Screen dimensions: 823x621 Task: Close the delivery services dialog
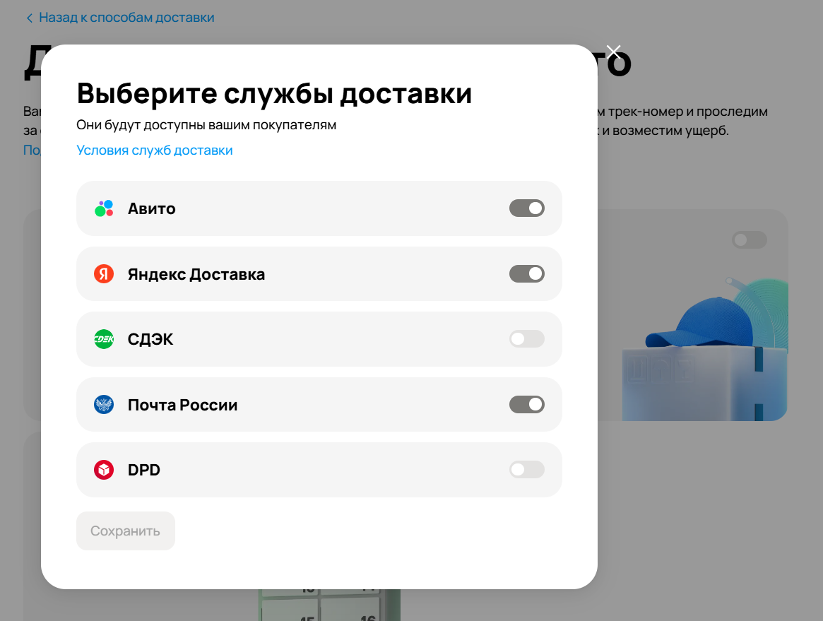coord(614,52)
